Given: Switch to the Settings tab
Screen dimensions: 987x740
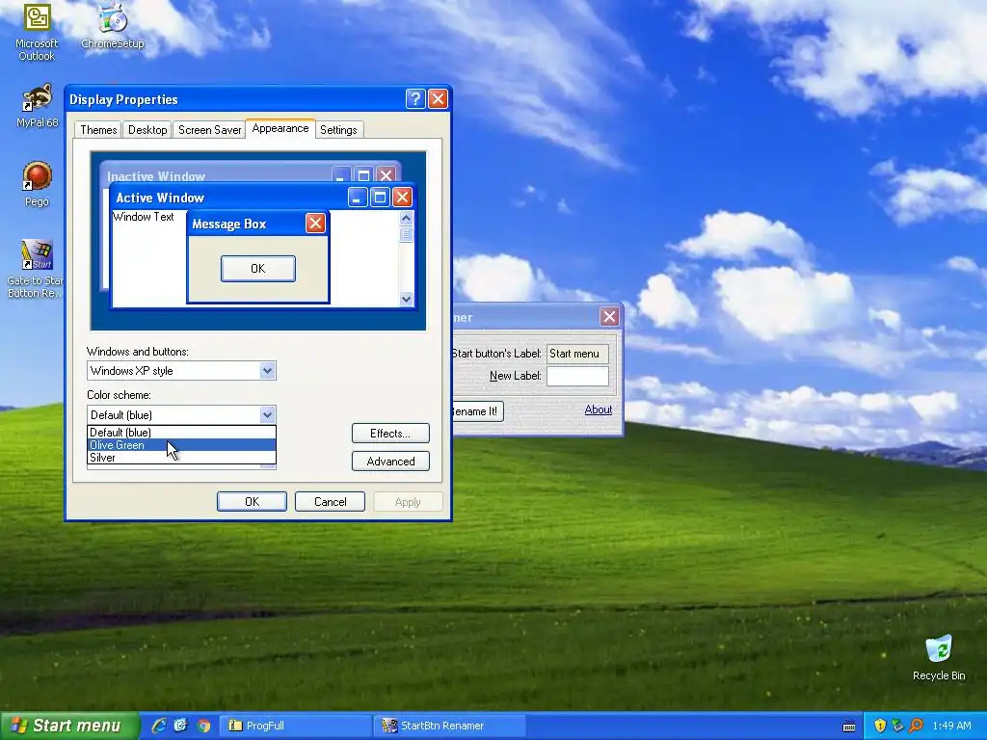Looking at the screenshot, I should tap(338, 130).
